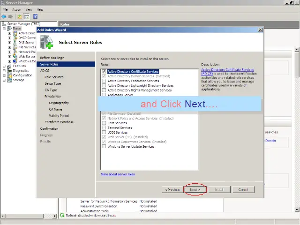Go to Before You Begin wizard step
300x225 pixels.
(52, 58)
